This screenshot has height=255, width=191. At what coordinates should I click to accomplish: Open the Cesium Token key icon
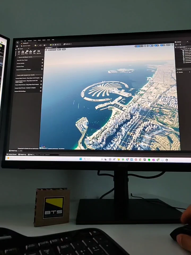tap(27, 52)
